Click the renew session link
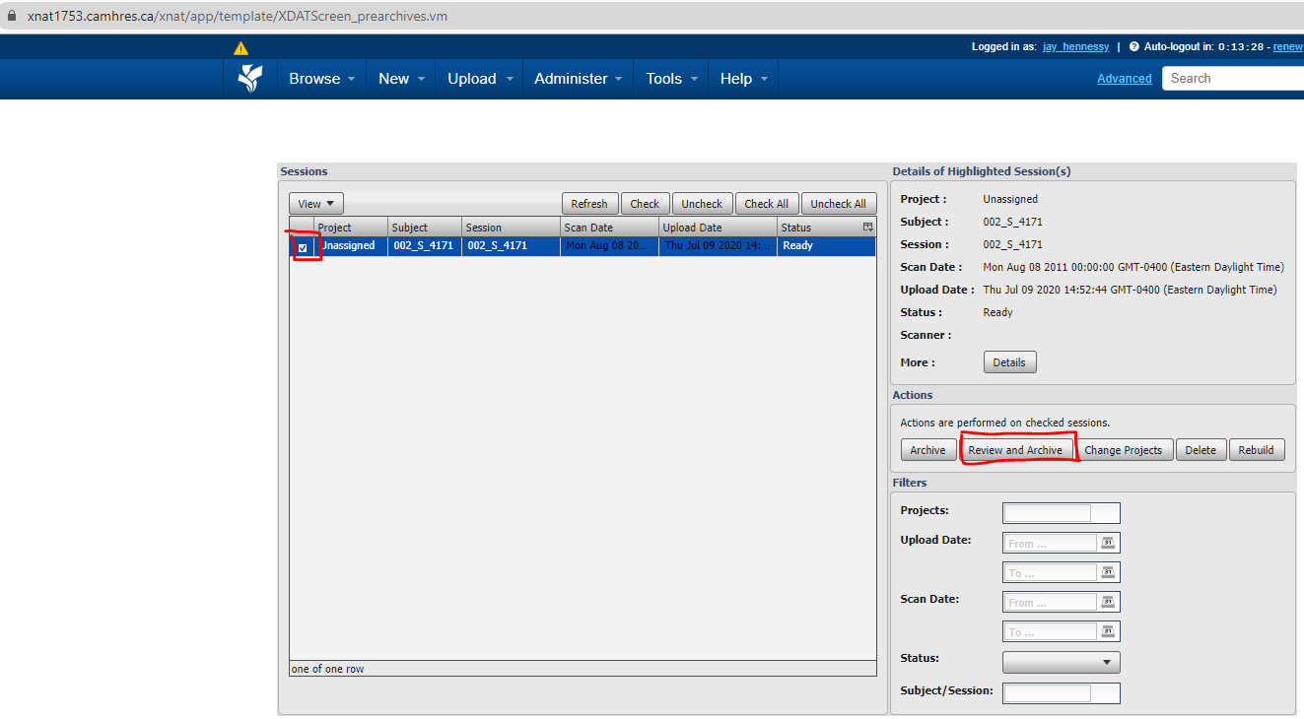This screenshot has height=719, width=1304. pyautogui.click(x=1288, y=46)
